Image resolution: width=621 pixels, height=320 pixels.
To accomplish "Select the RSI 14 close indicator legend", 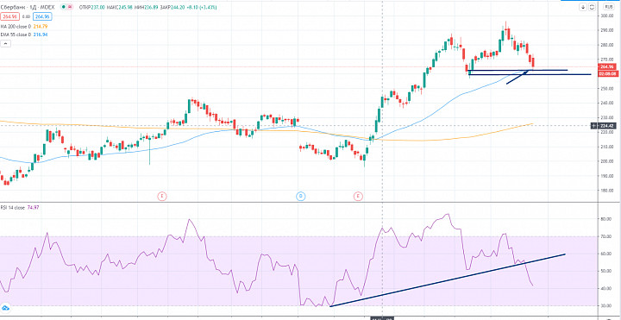I will [13, 207].
